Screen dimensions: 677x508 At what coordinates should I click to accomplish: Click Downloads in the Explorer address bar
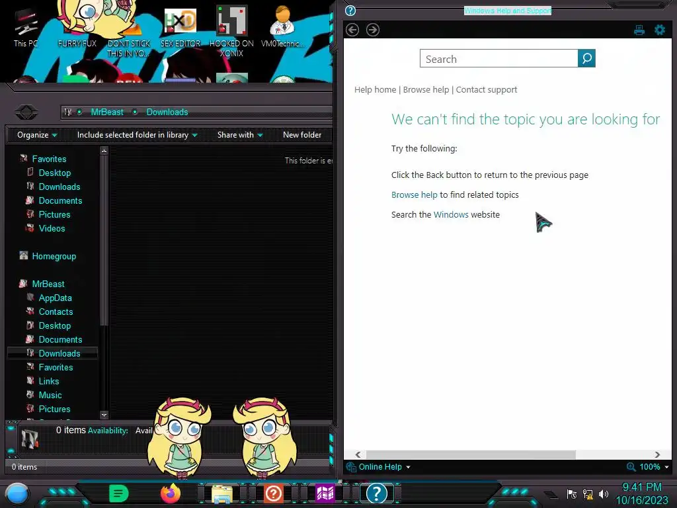(167, 112)
